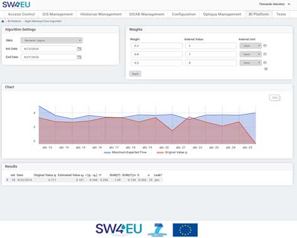Image resolution: width=297 pixels, height=238 pixels.
Task: Open the GIS Management menu
Action: [x=58, y=14]
